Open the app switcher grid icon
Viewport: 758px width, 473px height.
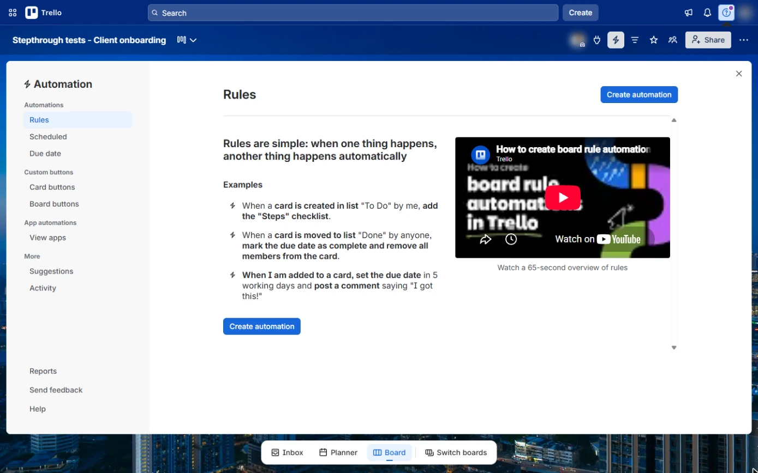(13, 13)
